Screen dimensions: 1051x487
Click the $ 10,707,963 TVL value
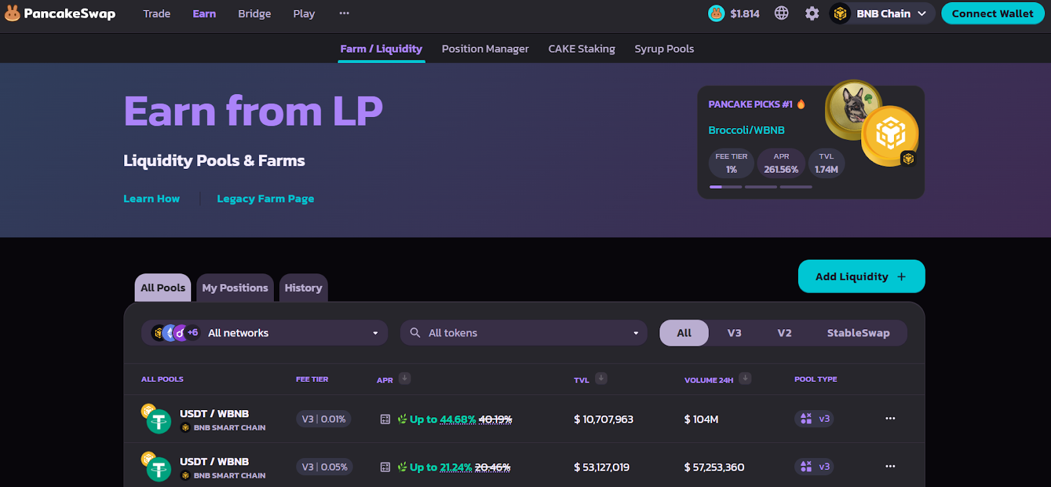click(x=604, y=419)
